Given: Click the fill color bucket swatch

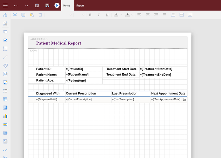Looking at the screenshot, I should [128, 15].
